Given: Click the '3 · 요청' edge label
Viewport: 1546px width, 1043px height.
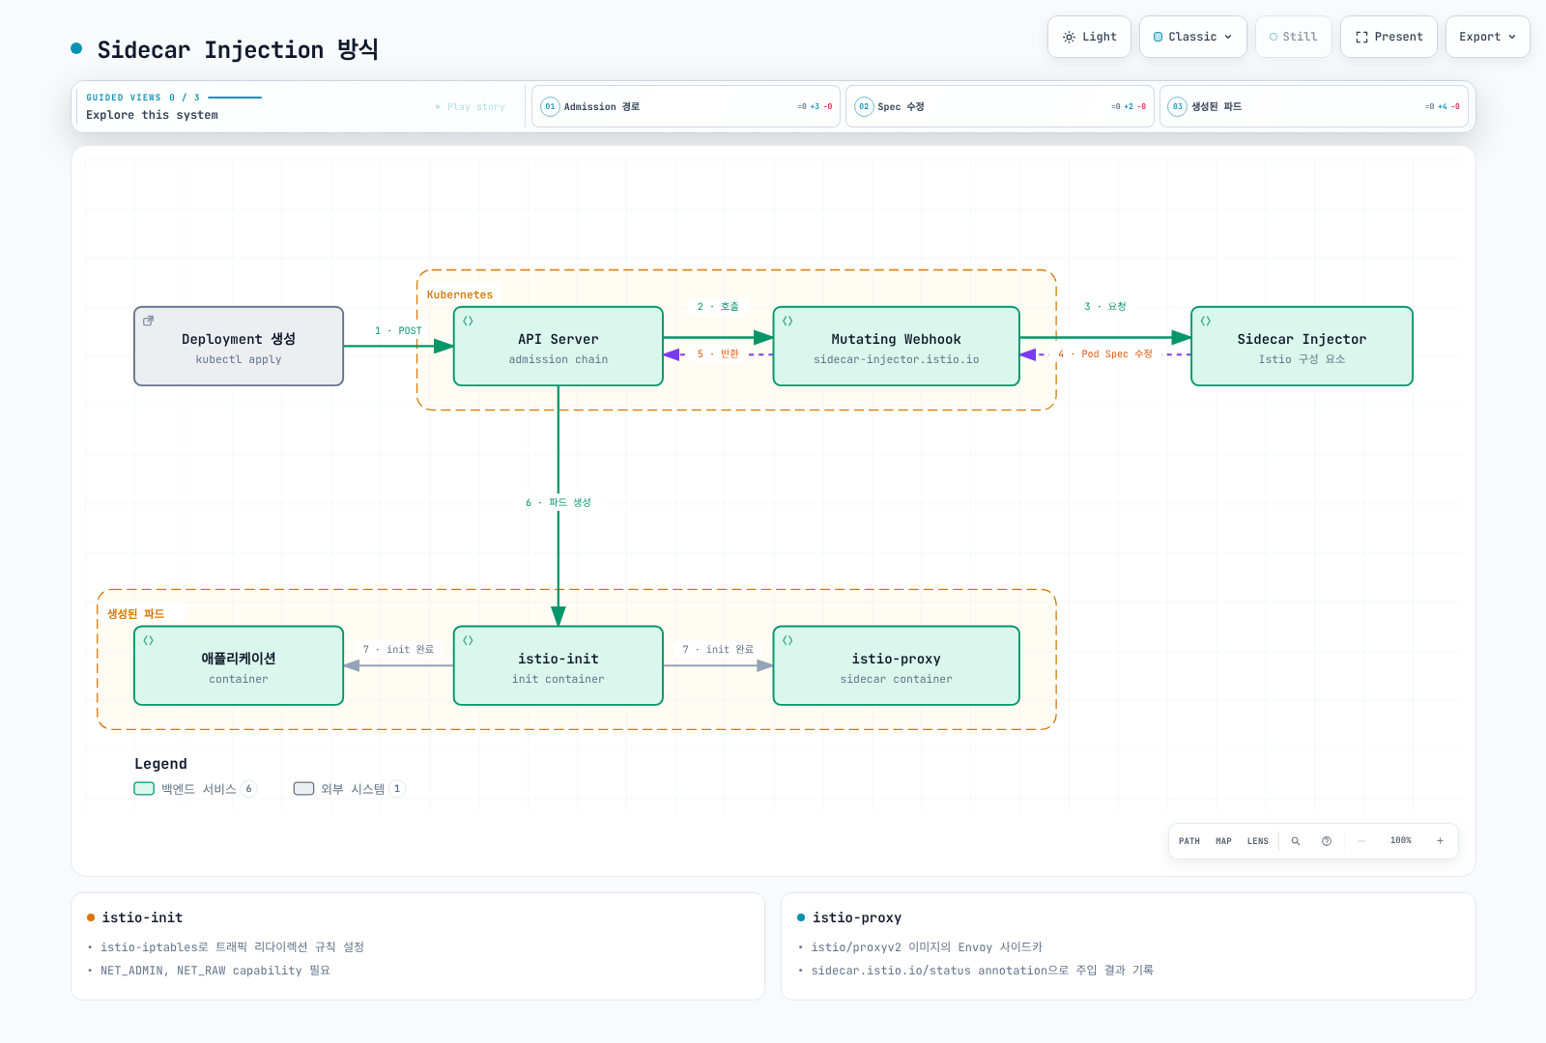Looking at the screenshot, I should point(1105,306).
